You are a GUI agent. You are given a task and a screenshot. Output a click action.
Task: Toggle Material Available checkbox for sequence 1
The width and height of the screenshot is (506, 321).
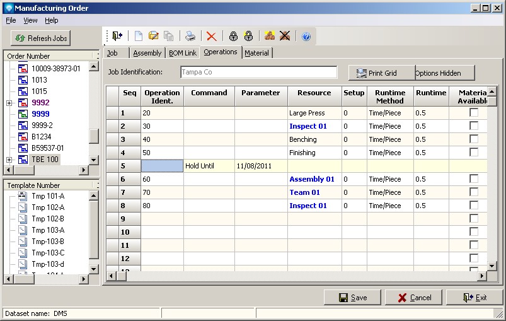pos(474,113)
